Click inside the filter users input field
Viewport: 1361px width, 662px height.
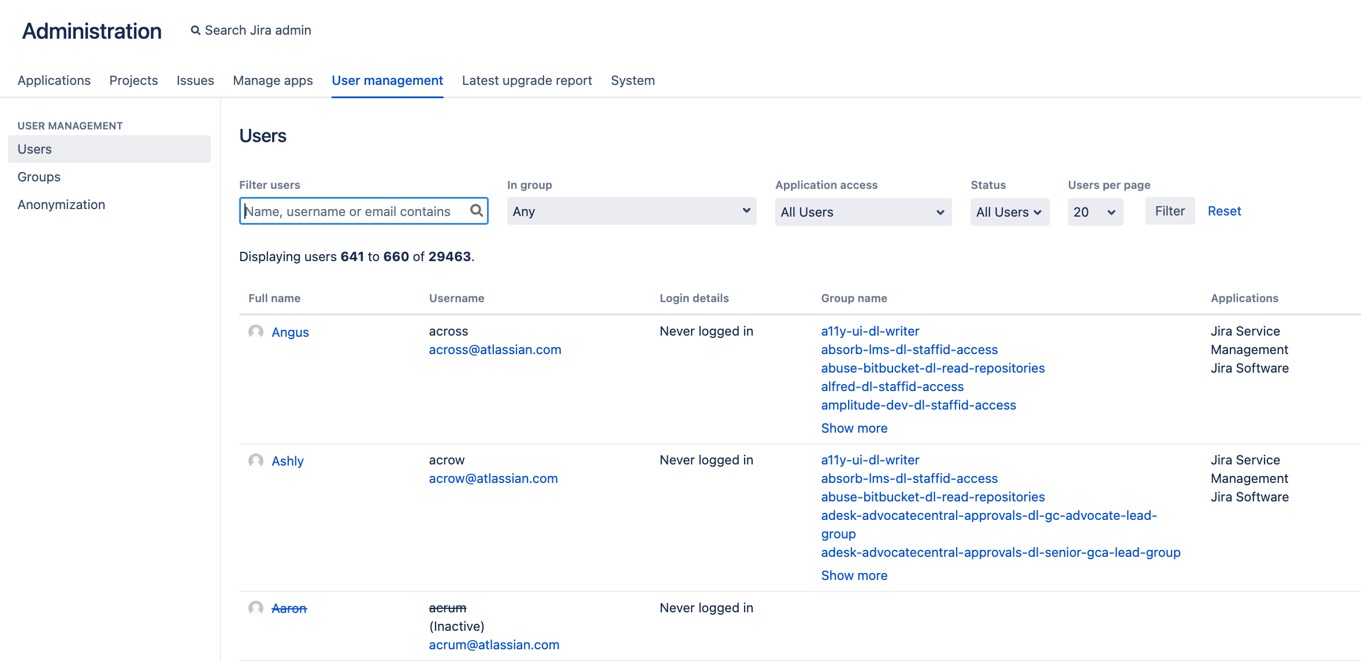tap(347, 211)
